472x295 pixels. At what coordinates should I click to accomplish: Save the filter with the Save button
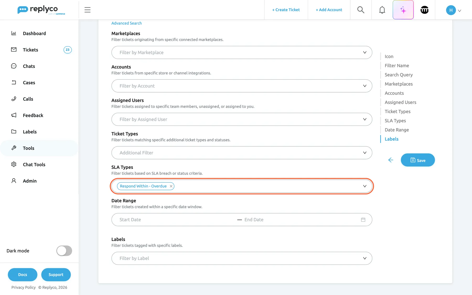click(418, 160)
